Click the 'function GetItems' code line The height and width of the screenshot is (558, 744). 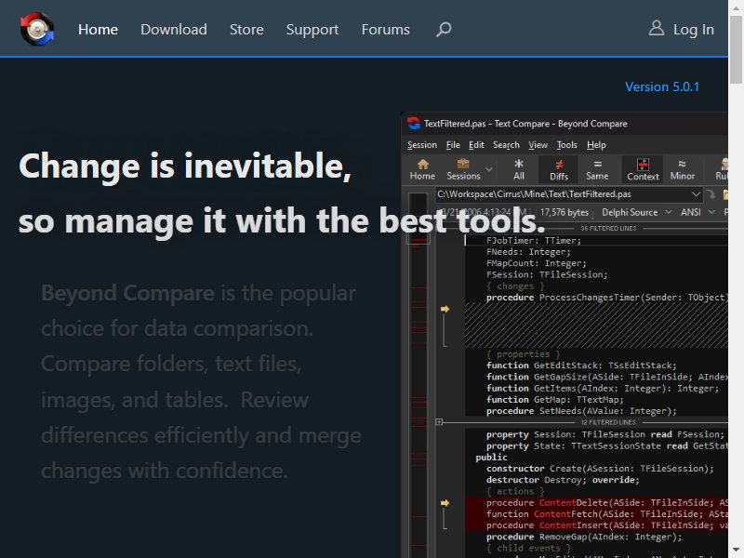click(x=603, y=388)
